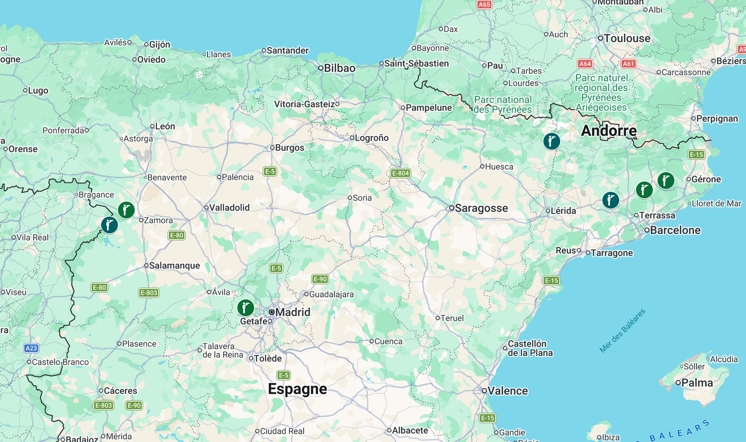Image resolution: width=746 pixels, height=442 pixels.
Task: Select Palma on the Balearic island
Action: click(x=697, y=383)
